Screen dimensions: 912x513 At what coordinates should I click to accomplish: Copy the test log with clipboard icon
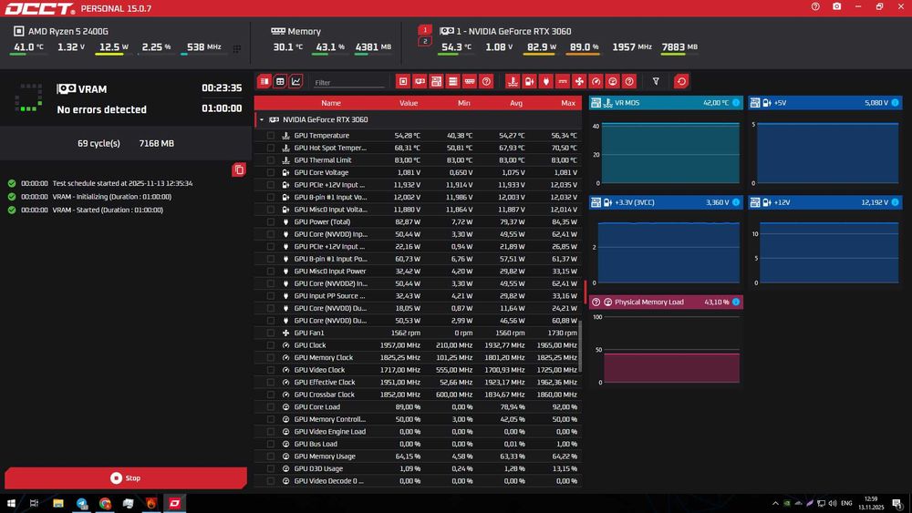pos(238,169)
